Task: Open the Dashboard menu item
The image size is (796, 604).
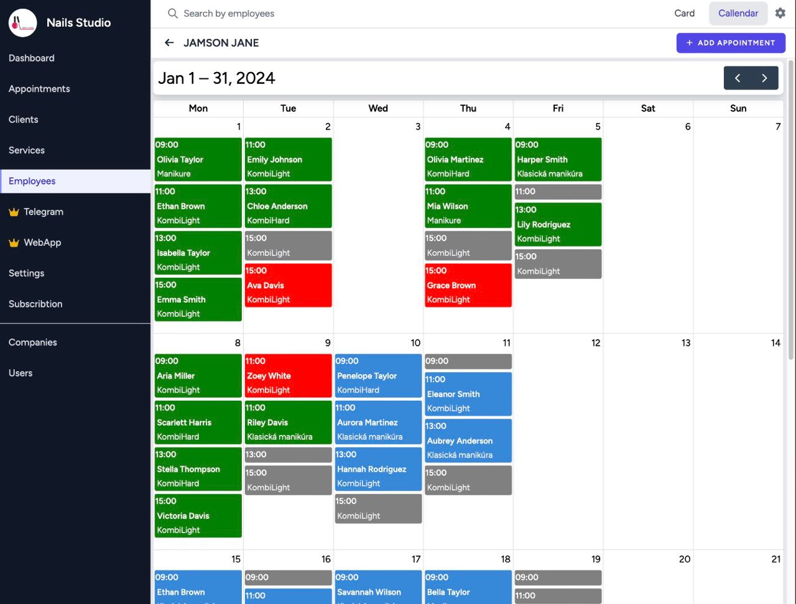Action: tap(32, 58)
